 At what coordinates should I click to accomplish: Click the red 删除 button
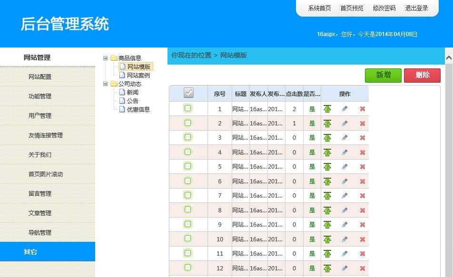[x=422, y=75]
